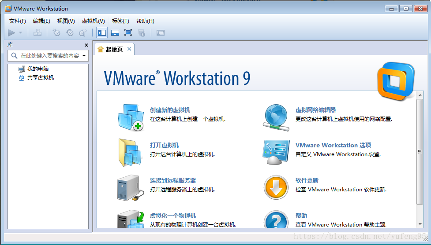The image size is (431, 245).
Task: Click the help question mark icon
Action: pos(276,219)
